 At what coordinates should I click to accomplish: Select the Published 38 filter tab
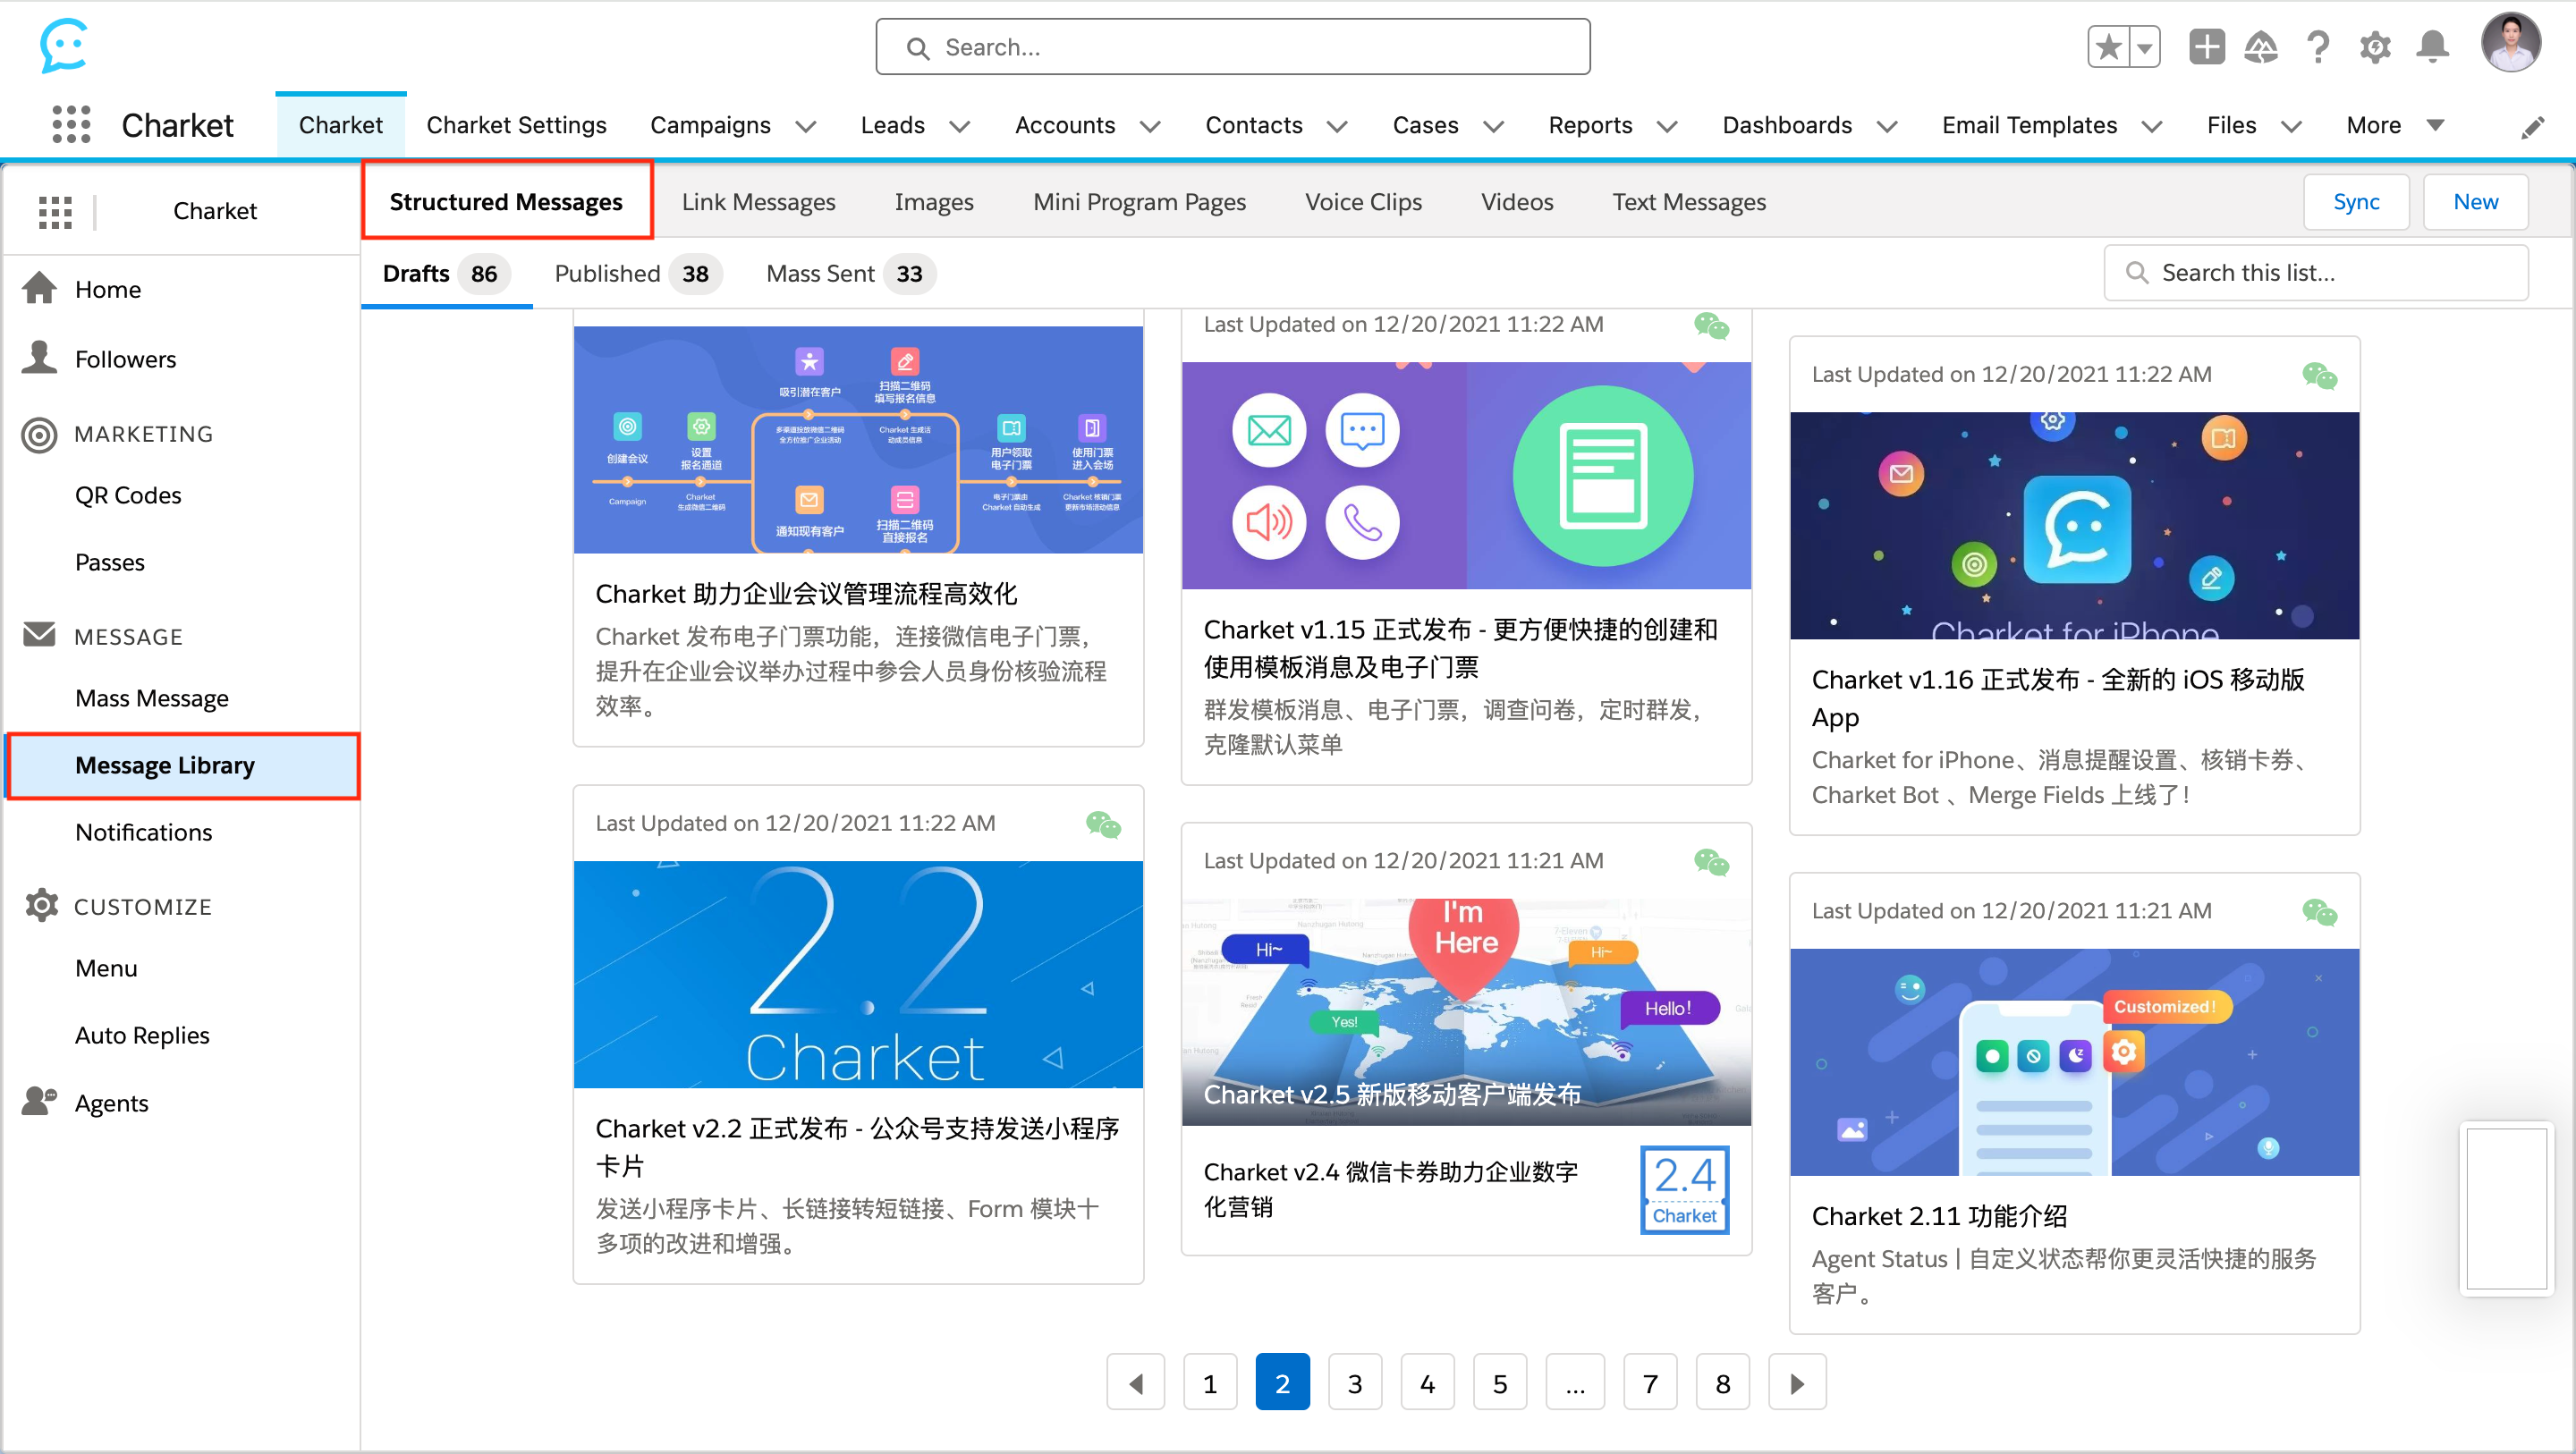pos(637,273)
